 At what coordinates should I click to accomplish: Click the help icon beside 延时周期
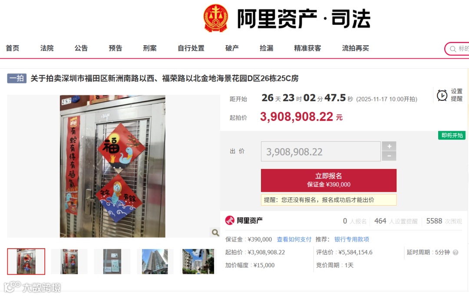tap(456, 253)
